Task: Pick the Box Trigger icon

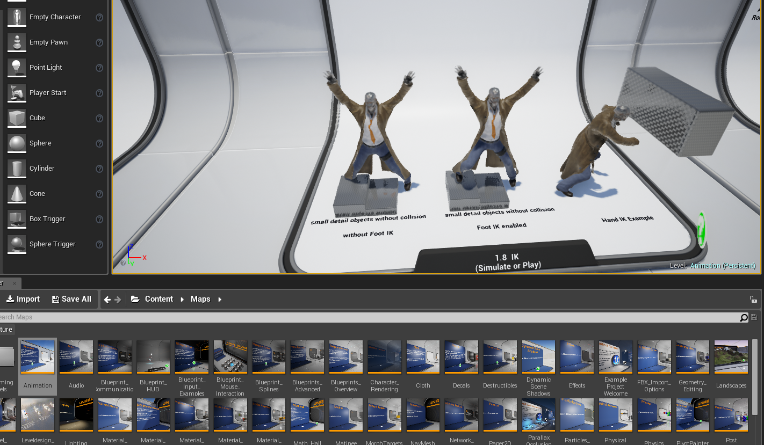Action: (x=17, y=219)
